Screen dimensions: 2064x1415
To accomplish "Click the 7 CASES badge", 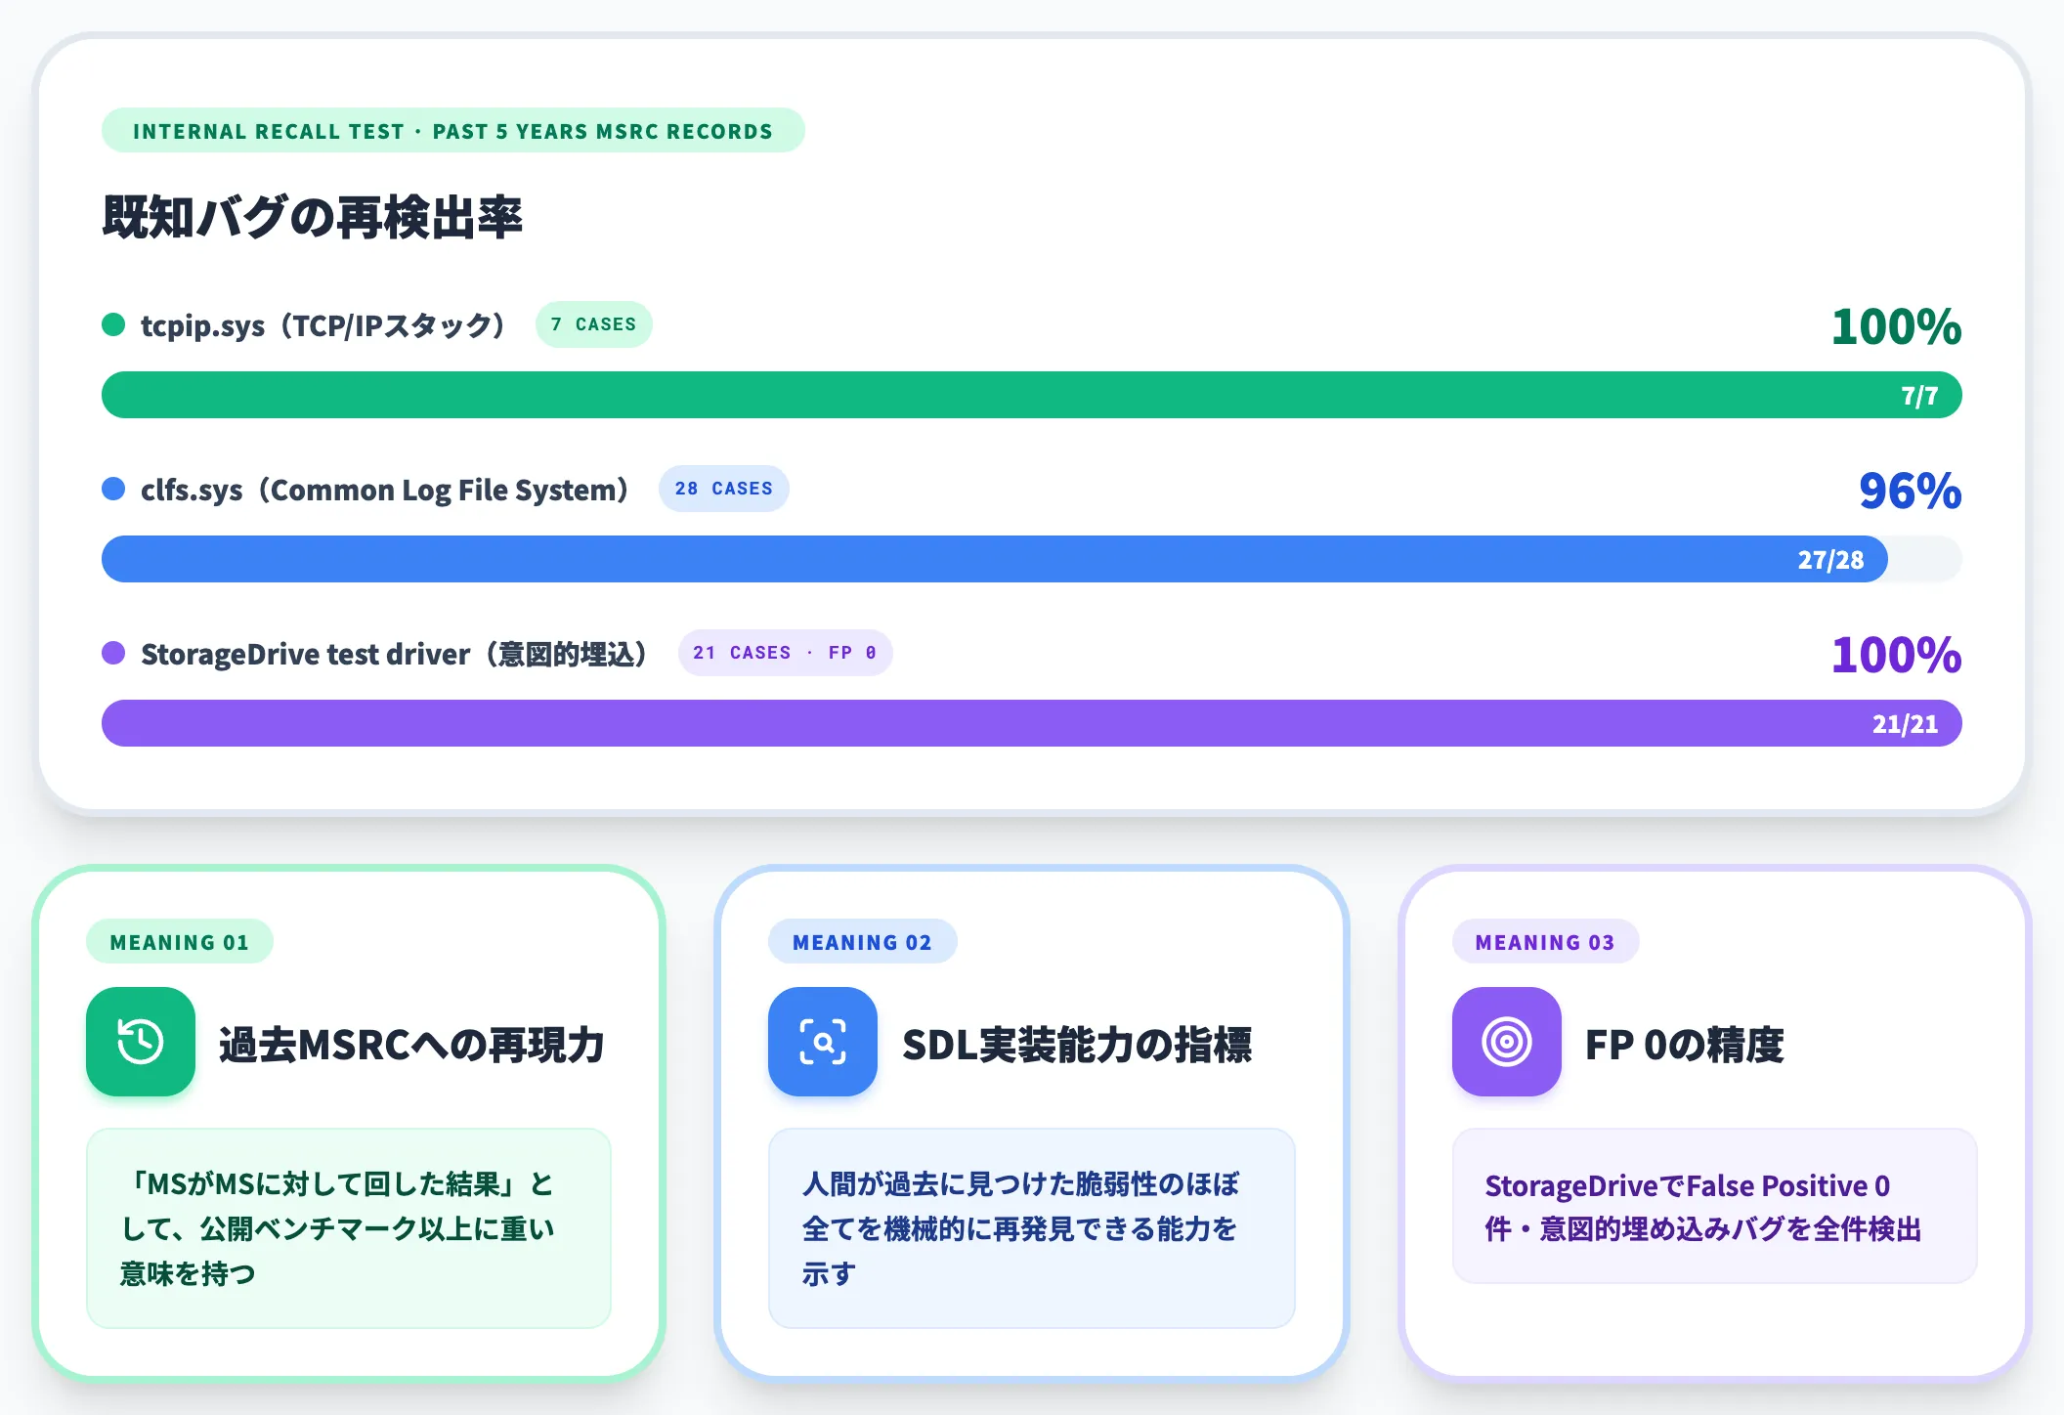I will tap(594, 324).
